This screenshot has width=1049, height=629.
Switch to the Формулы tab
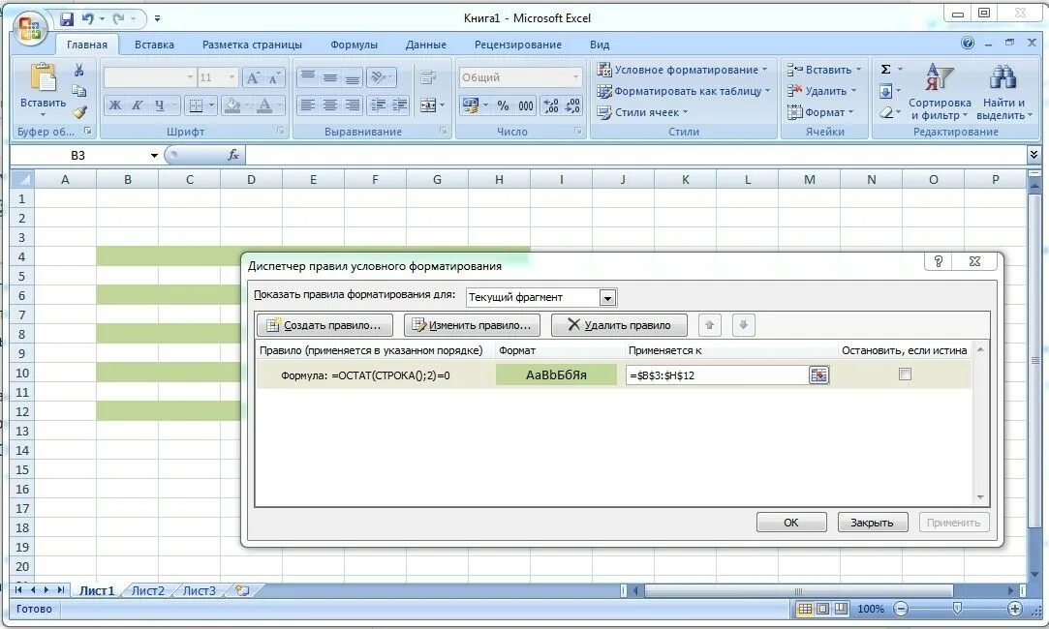(x=354, y=45)
